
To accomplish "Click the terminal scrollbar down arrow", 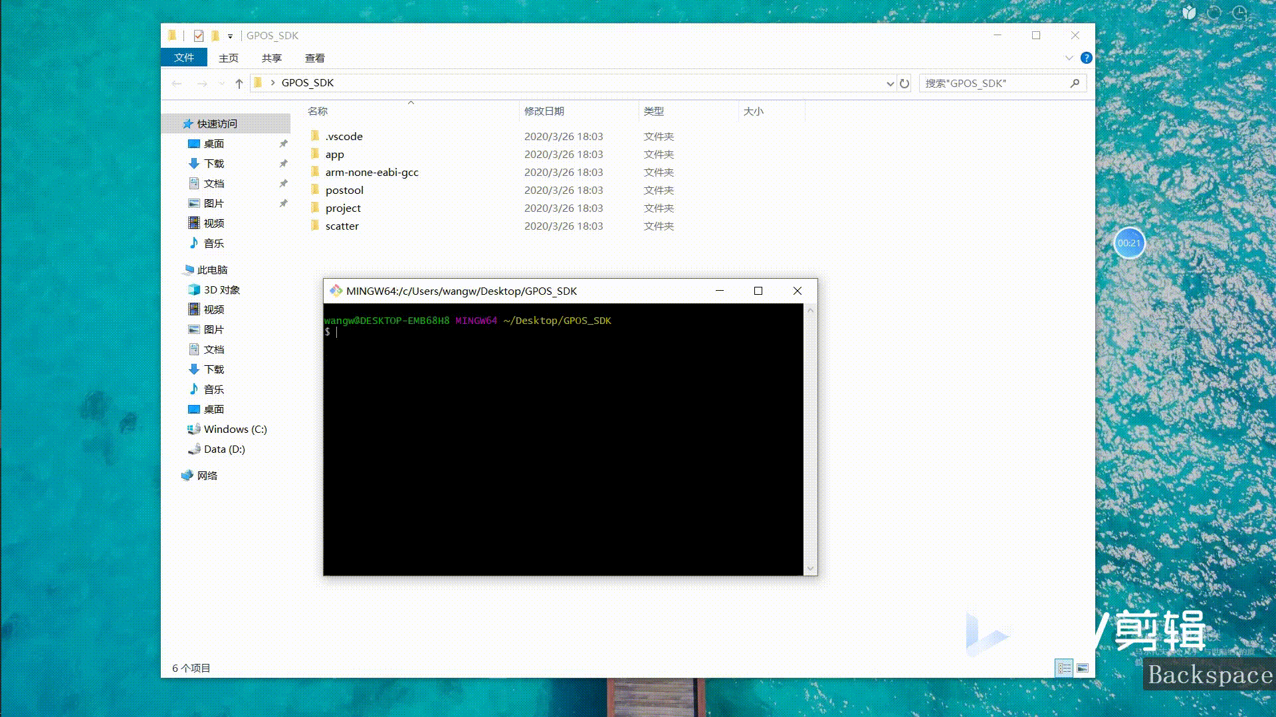I will point(809,569).
